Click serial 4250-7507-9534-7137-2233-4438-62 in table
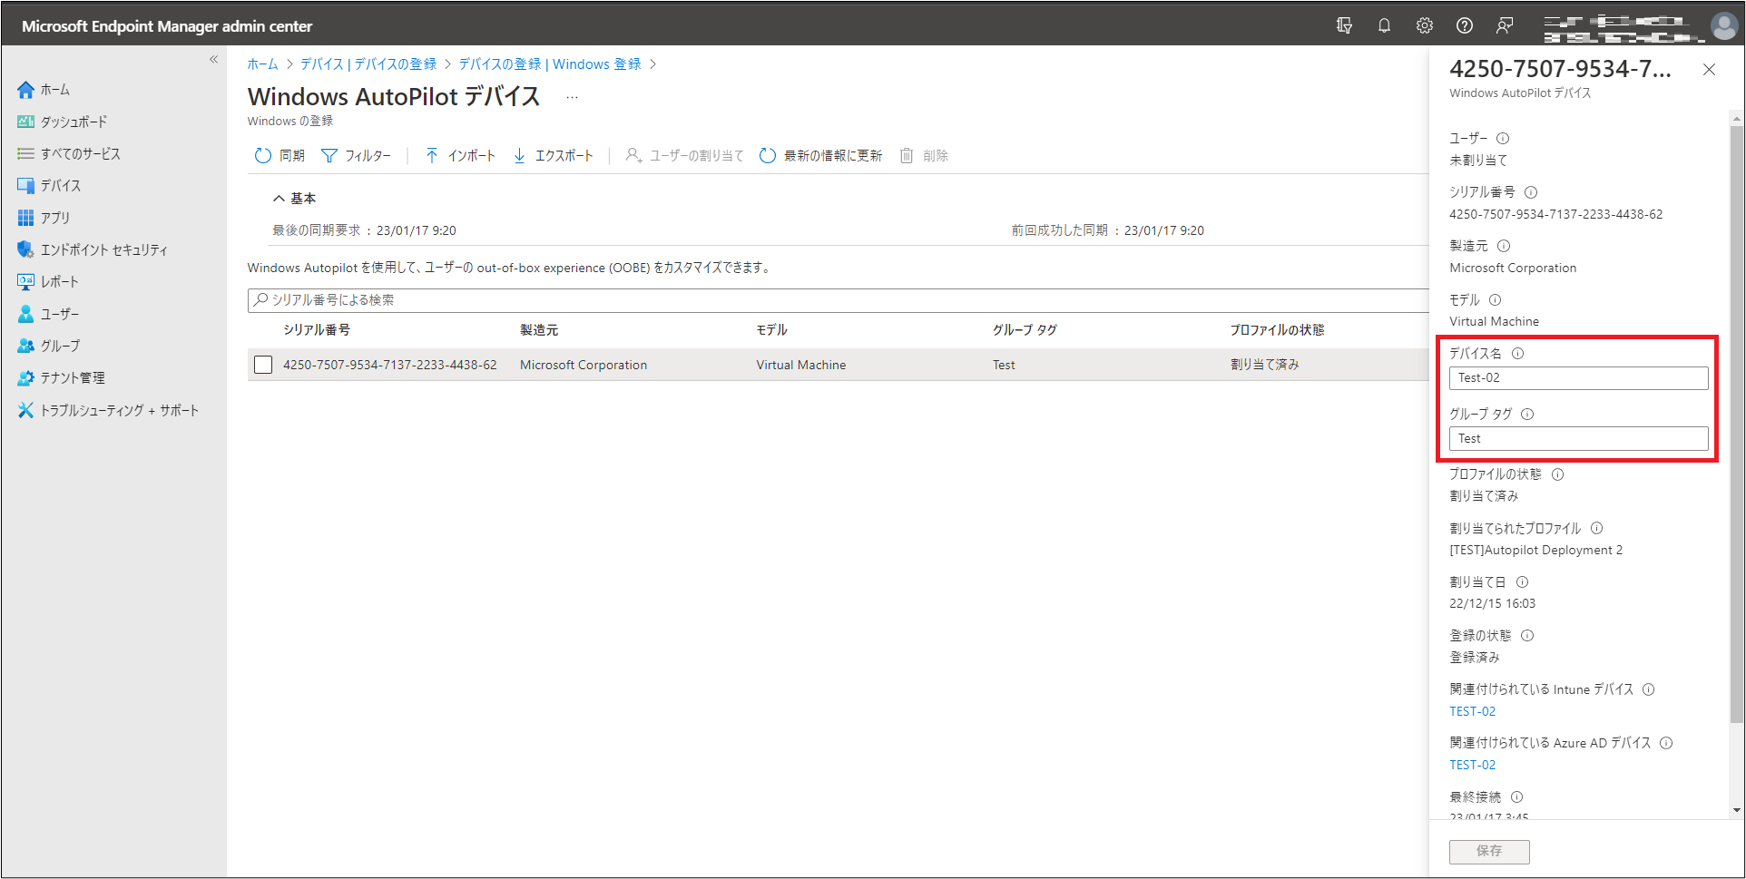This screenshot has width=1746, height=879. [390, 365]
